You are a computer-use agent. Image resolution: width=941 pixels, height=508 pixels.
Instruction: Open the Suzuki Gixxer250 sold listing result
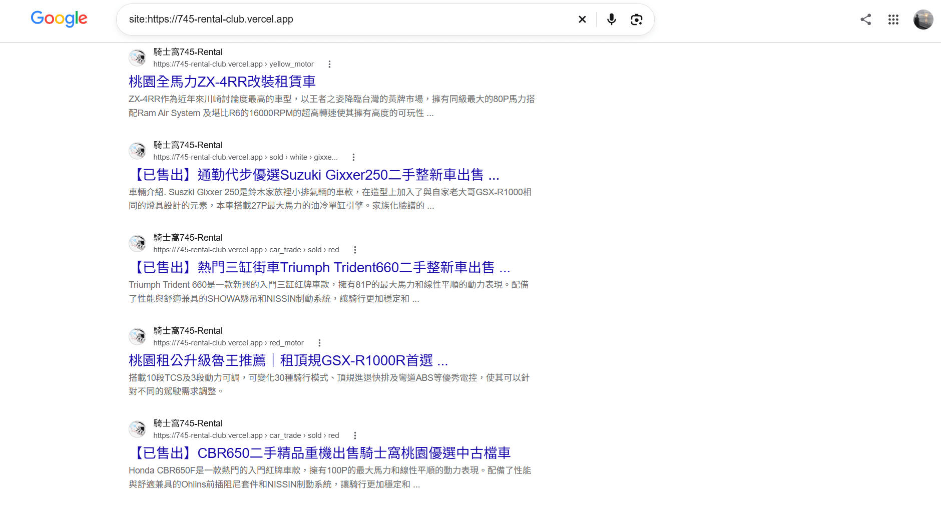[x=314, y=175]
